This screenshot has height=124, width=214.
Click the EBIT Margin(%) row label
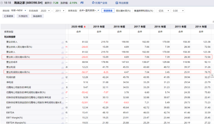(x=14, y=118)
